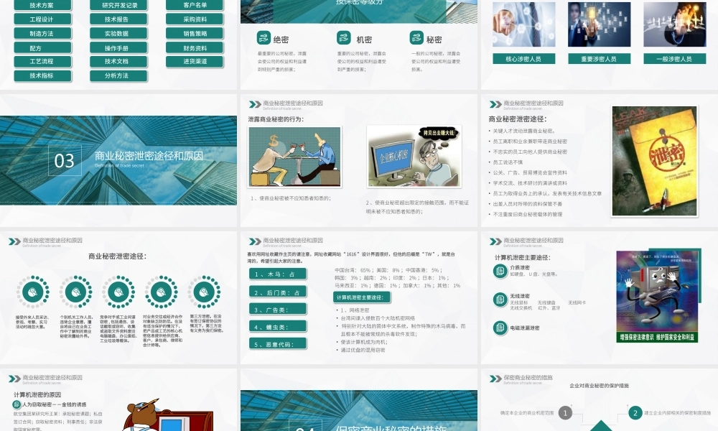The width and height of the screenshot is (718, 431).
Task: Select the 销售策略 green box
Action: tap(195, 33)
